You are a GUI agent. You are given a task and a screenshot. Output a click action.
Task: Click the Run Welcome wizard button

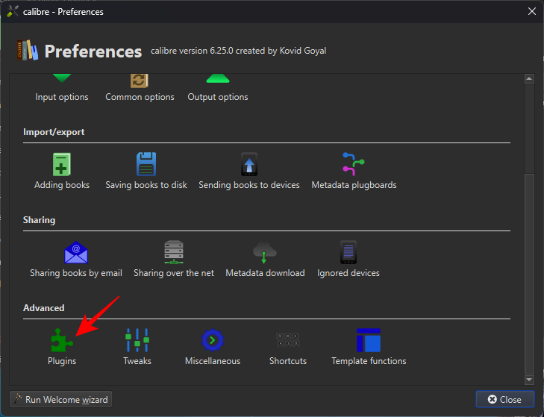(x=60, y=399)
